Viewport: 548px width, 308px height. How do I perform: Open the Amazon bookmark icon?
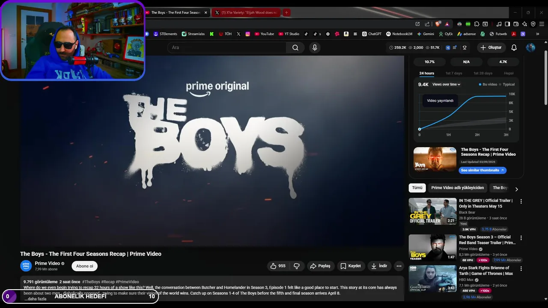pyautogui.click(x=346, y=34)
